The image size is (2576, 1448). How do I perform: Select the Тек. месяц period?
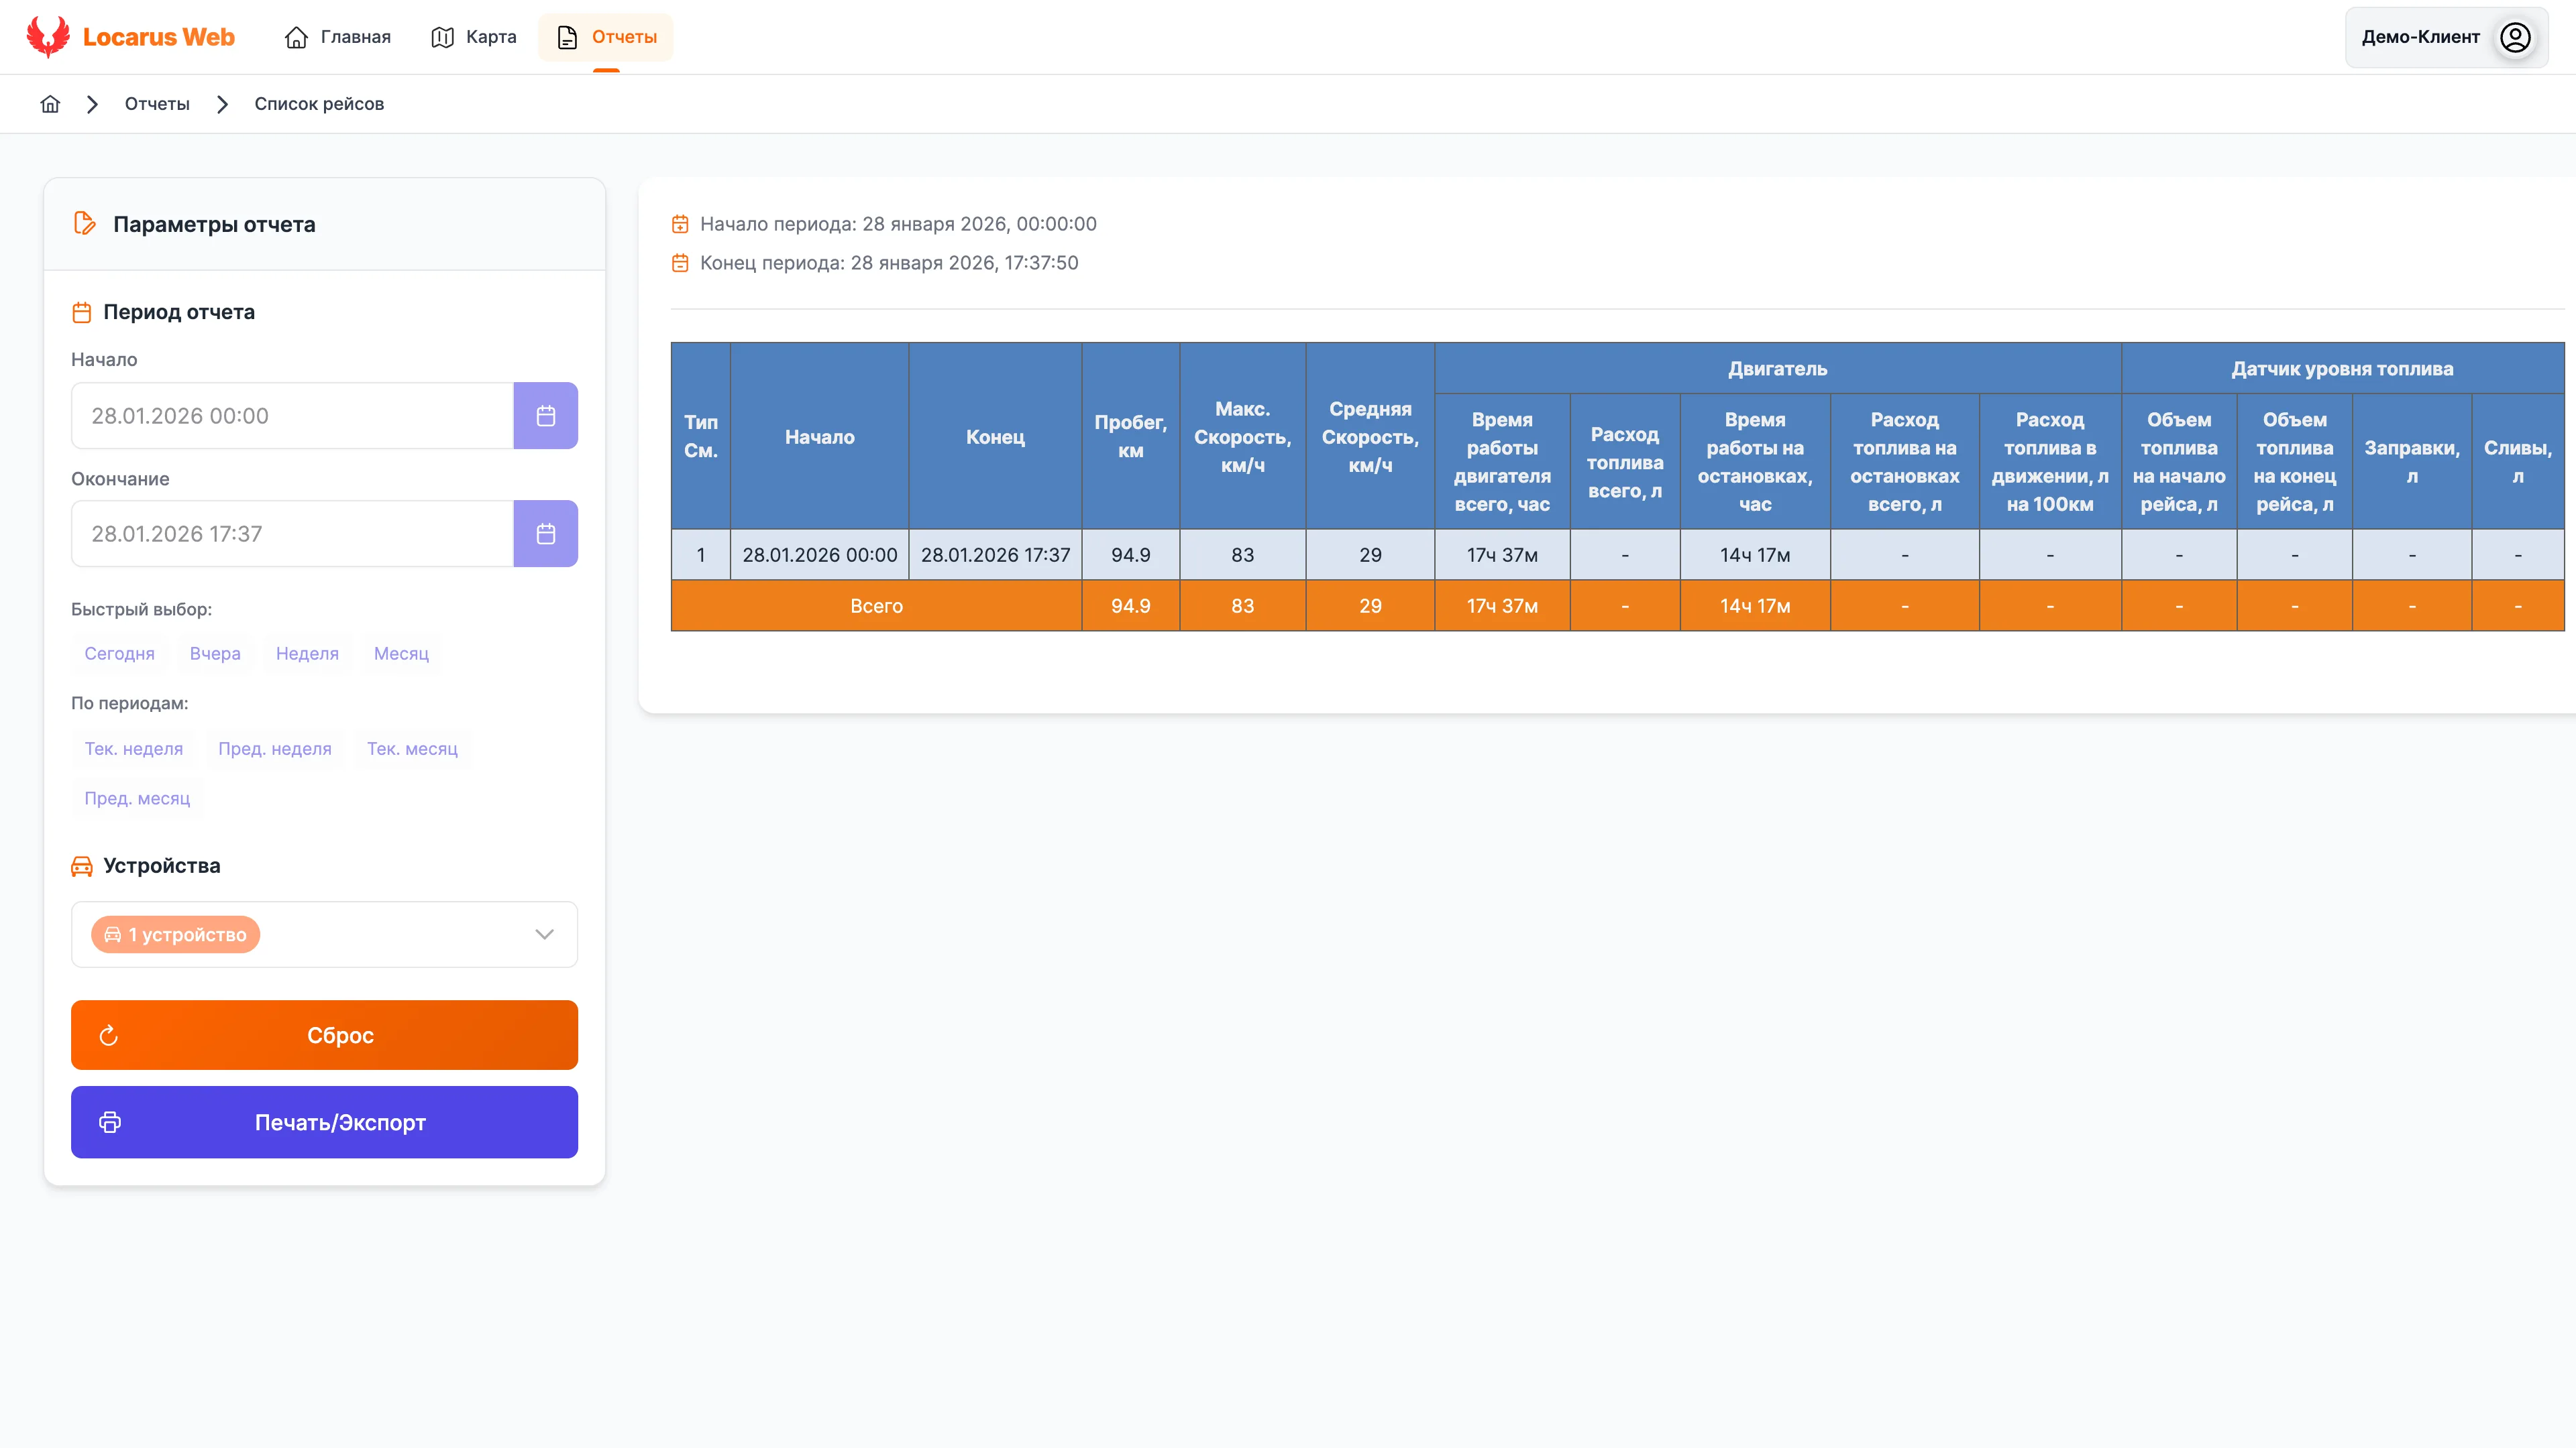(x=412, y=749)
